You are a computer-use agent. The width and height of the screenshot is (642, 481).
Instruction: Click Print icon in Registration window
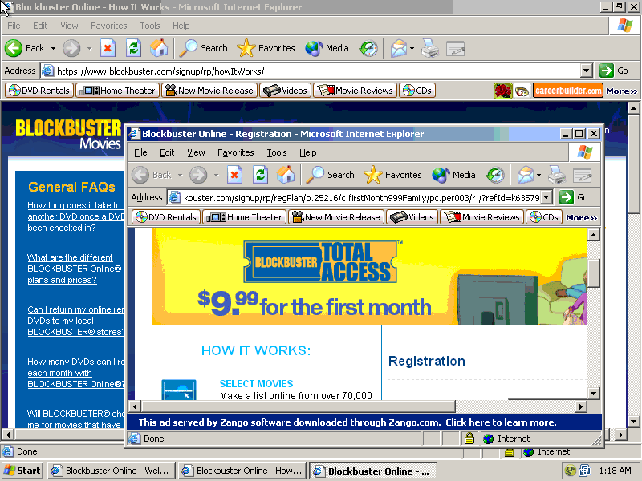[x=557, y=175]
